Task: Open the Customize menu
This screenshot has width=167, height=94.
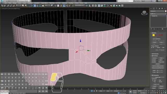Action: click(x=64, y=3)
